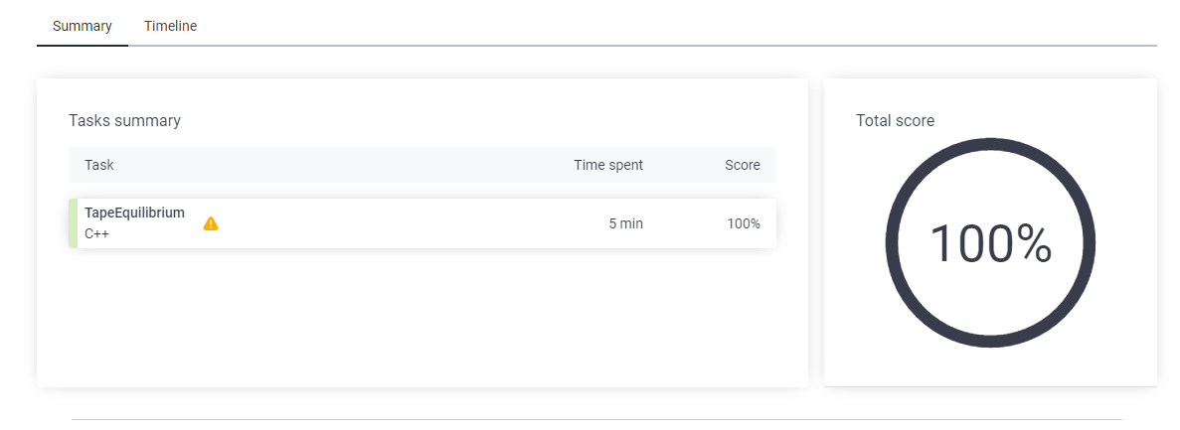Click the 100% score in task row
Screen dimensions: 1180x430
click(x=744, y=223)
